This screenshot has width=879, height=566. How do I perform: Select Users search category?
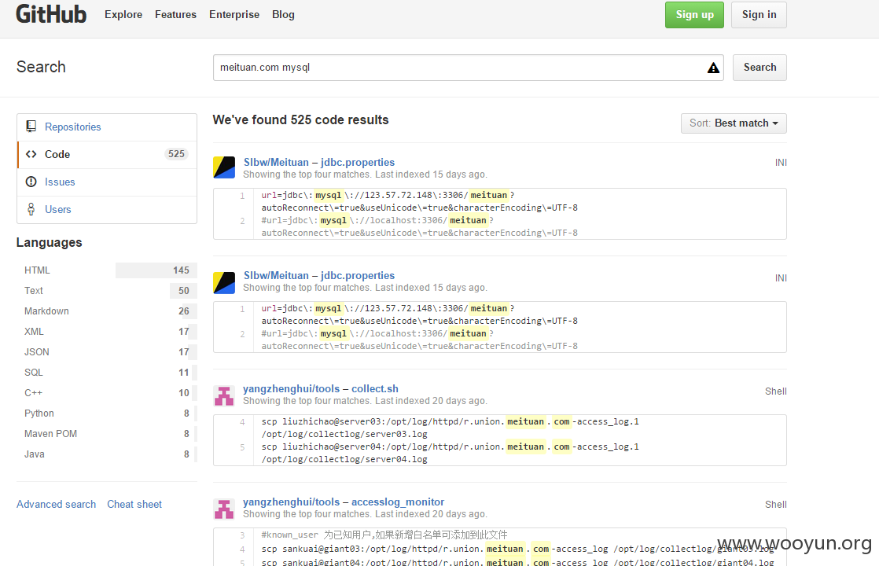pyautogui.click(x=107, y=210)
